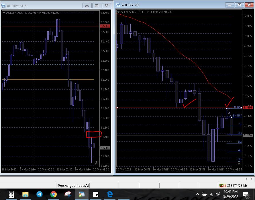255x200 pixels.
Task: Click the right scroll arrow above status bar
Action: point(252,179)
